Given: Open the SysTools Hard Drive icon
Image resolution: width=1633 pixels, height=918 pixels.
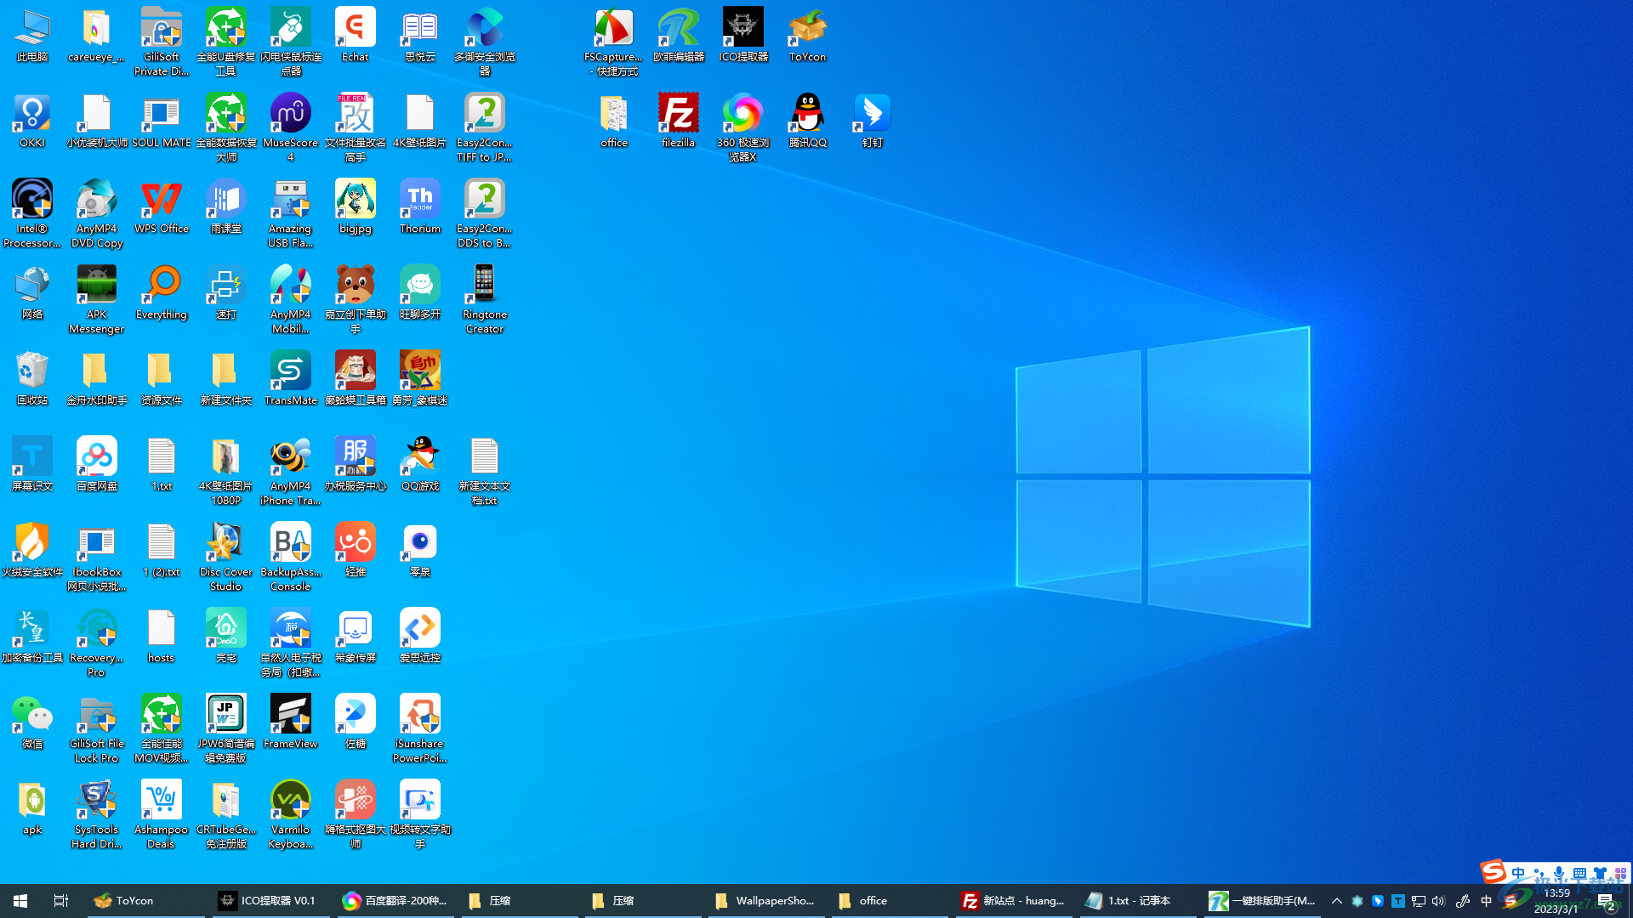Looking at the screenshot, I should pos(97,813).
